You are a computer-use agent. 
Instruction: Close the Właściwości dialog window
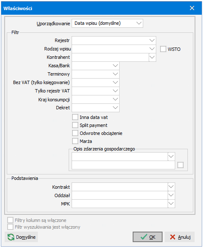click(192, 8)
